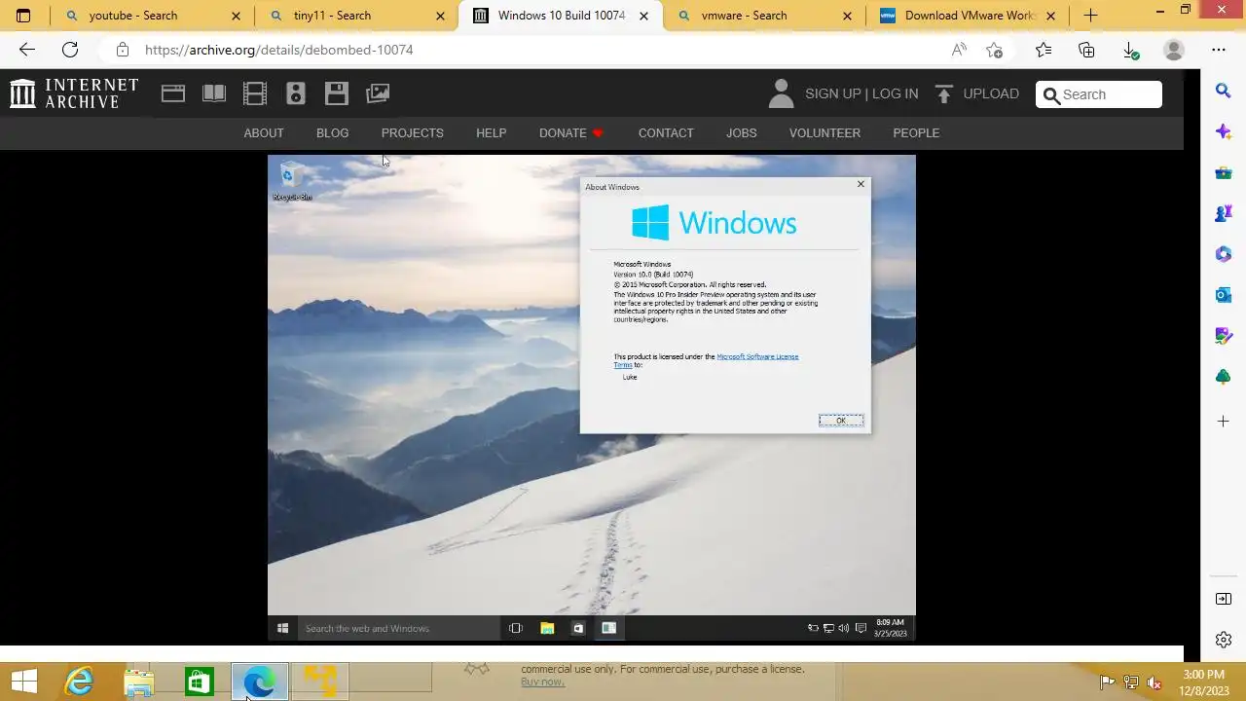The width and height of the screenshot is (1246, 701).
Task: Open a new browser tab
Action: (x=1090, y=16)
